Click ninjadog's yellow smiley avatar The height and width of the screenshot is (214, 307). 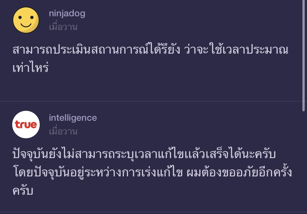(x=26, y=20)
